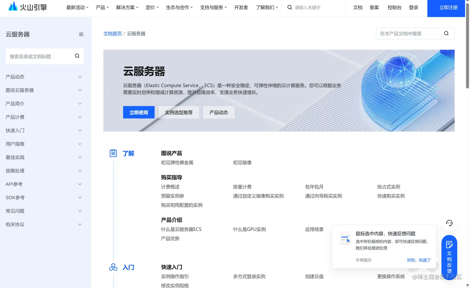Open the 什么是云服务器ECS article
The width and height of the screenshot is (470, 288).
pyautogui.click(x=181, y=229)
